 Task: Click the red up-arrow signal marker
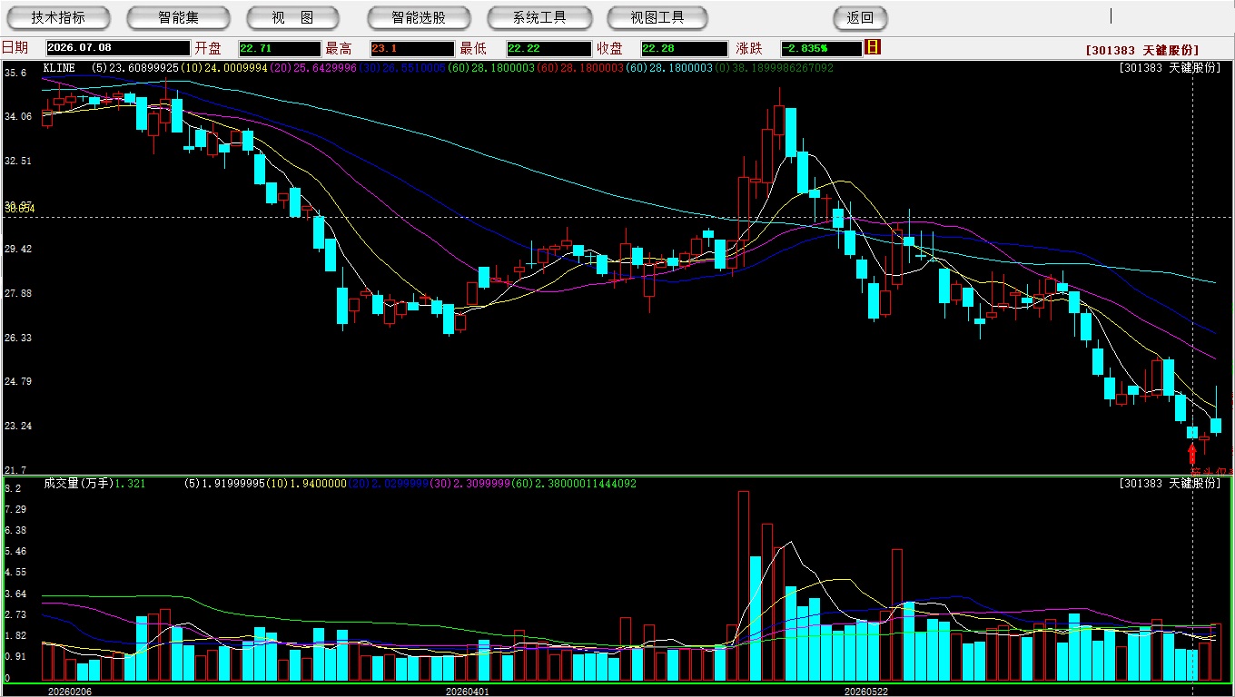point(1192,453)
